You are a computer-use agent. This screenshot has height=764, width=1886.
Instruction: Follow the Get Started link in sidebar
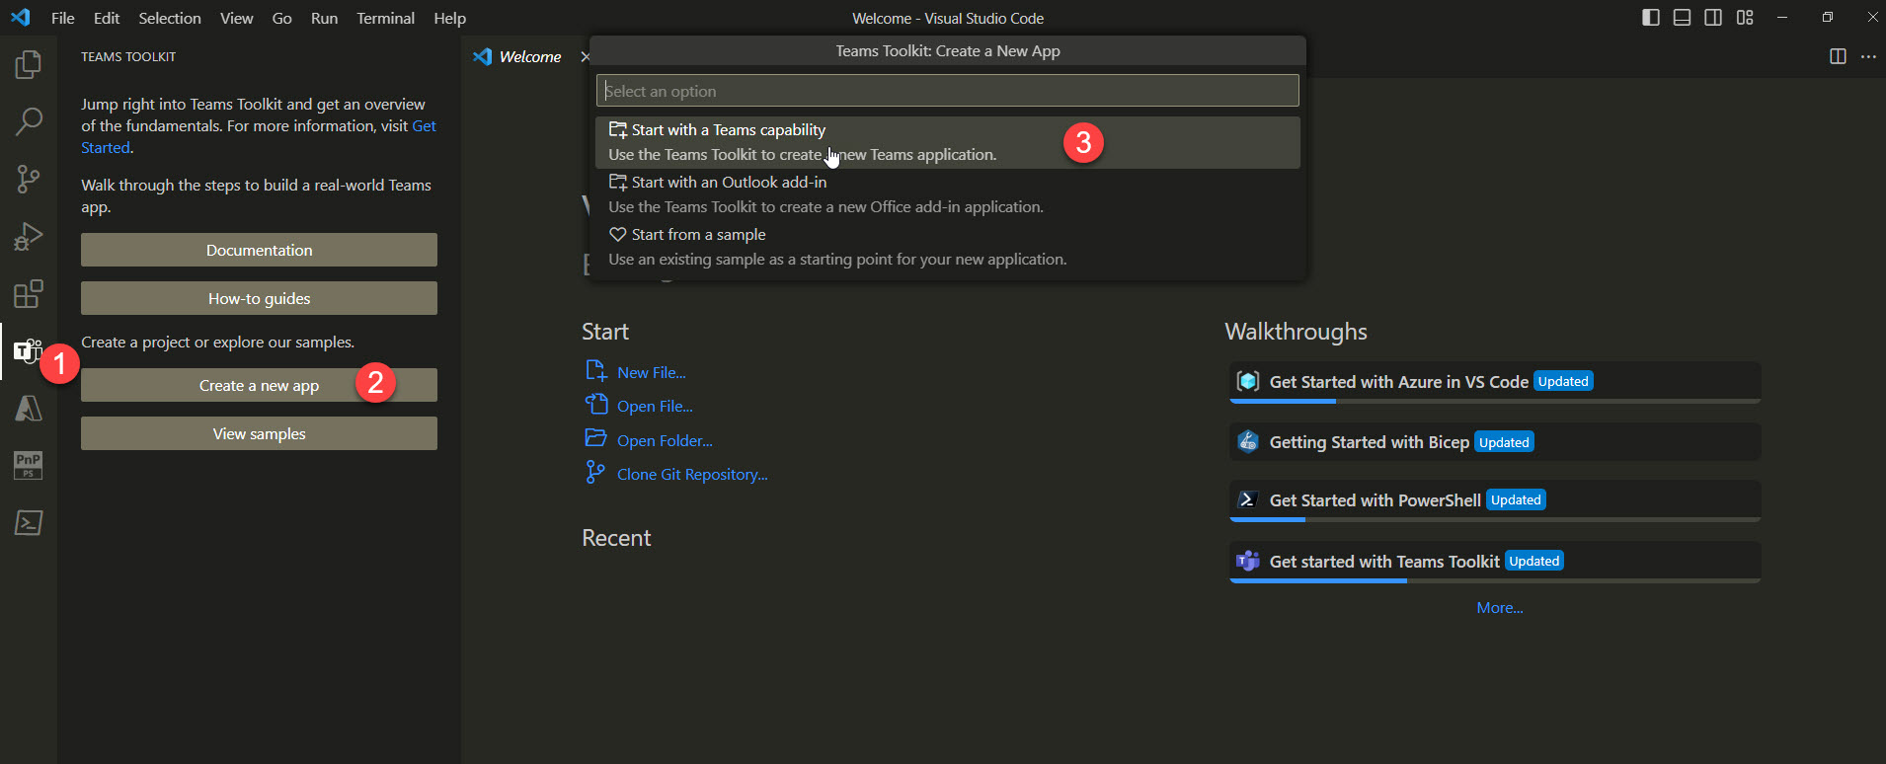(424, 125)
